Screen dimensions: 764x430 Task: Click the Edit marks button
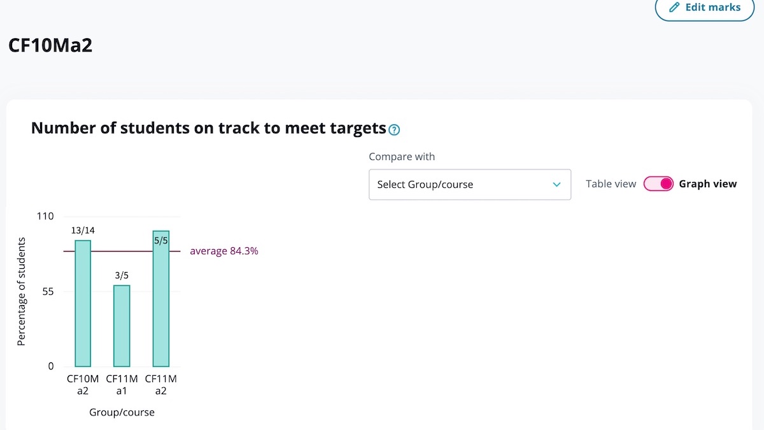pyautogui.click(x=704, y=8)
